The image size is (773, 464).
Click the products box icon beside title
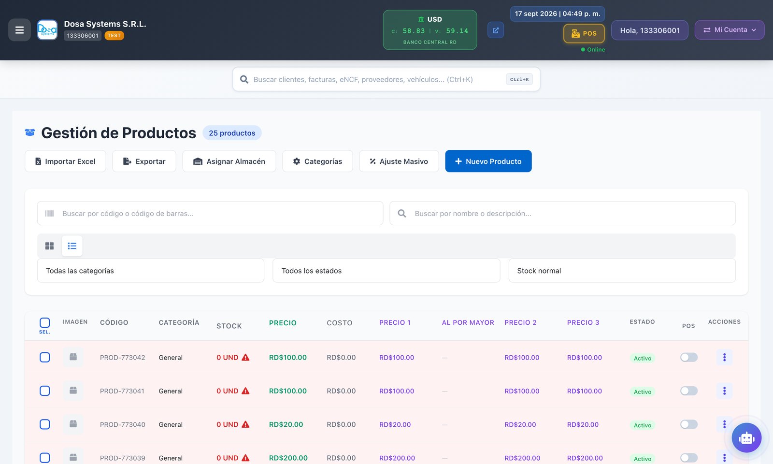click(x=30, y=132)
